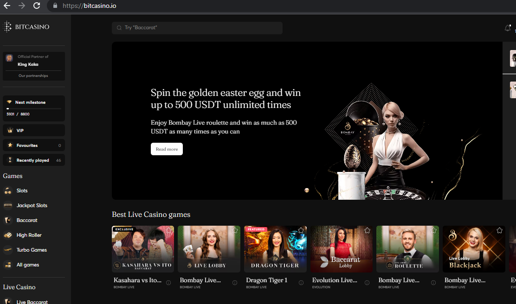Click the EVOLUTION provider label
516x304 pixels.
[x=321, y=287]
